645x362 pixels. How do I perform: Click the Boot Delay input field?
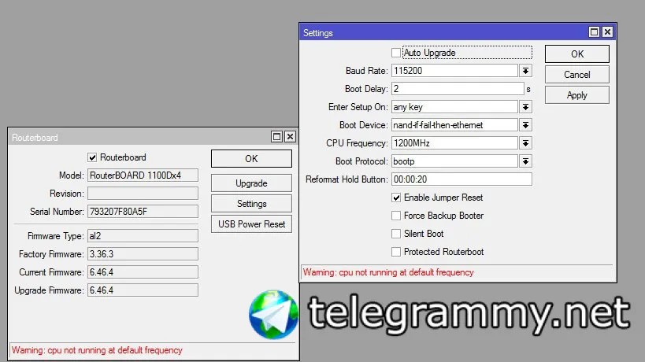pos(458,89)
